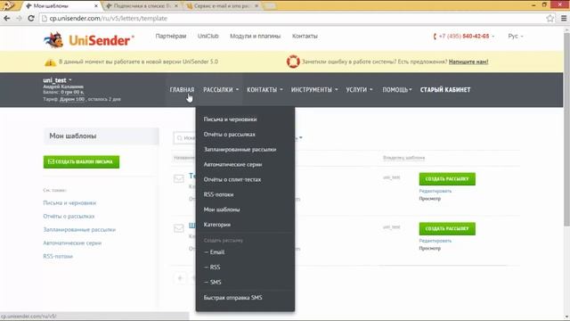Switch to the Сервис e-mail и sms tab
Screen dimensions: 570x321
point(222,6)
